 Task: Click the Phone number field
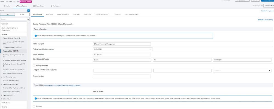122,76
